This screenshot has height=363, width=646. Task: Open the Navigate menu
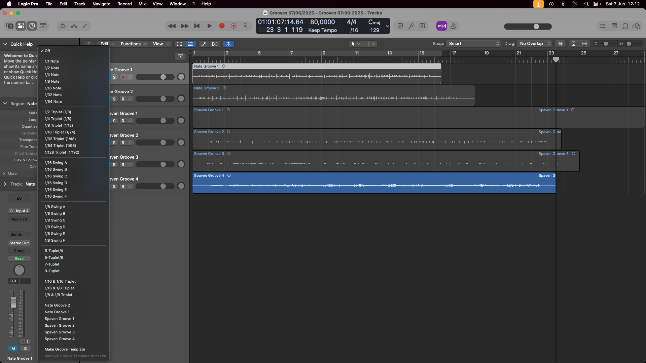(x=101, y=4)
